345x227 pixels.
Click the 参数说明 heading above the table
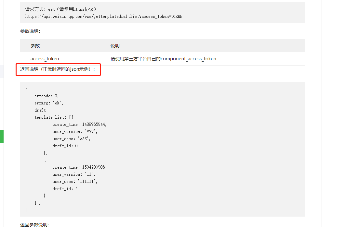pos(30,31)
